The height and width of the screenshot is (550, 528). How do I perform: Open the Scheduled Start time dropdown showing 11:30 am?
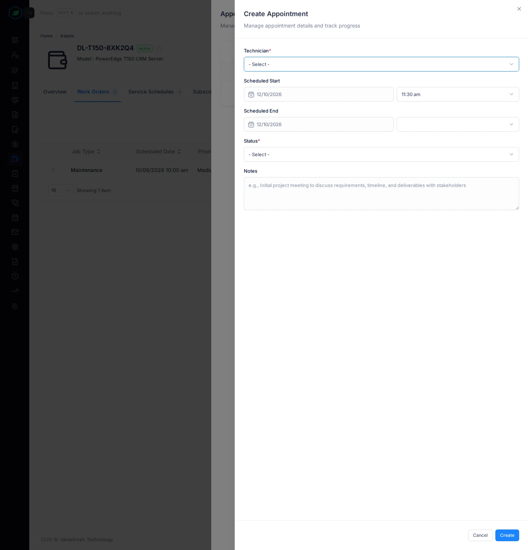458,94
